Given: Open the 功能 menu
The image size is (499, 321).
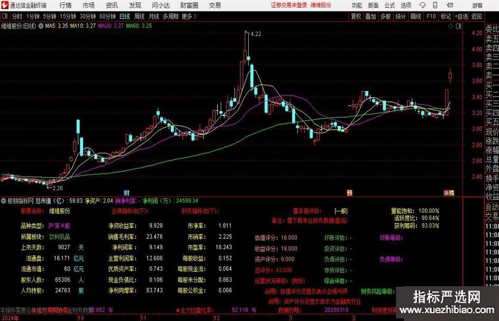Looking at the screenshot, I should point(357,5).
